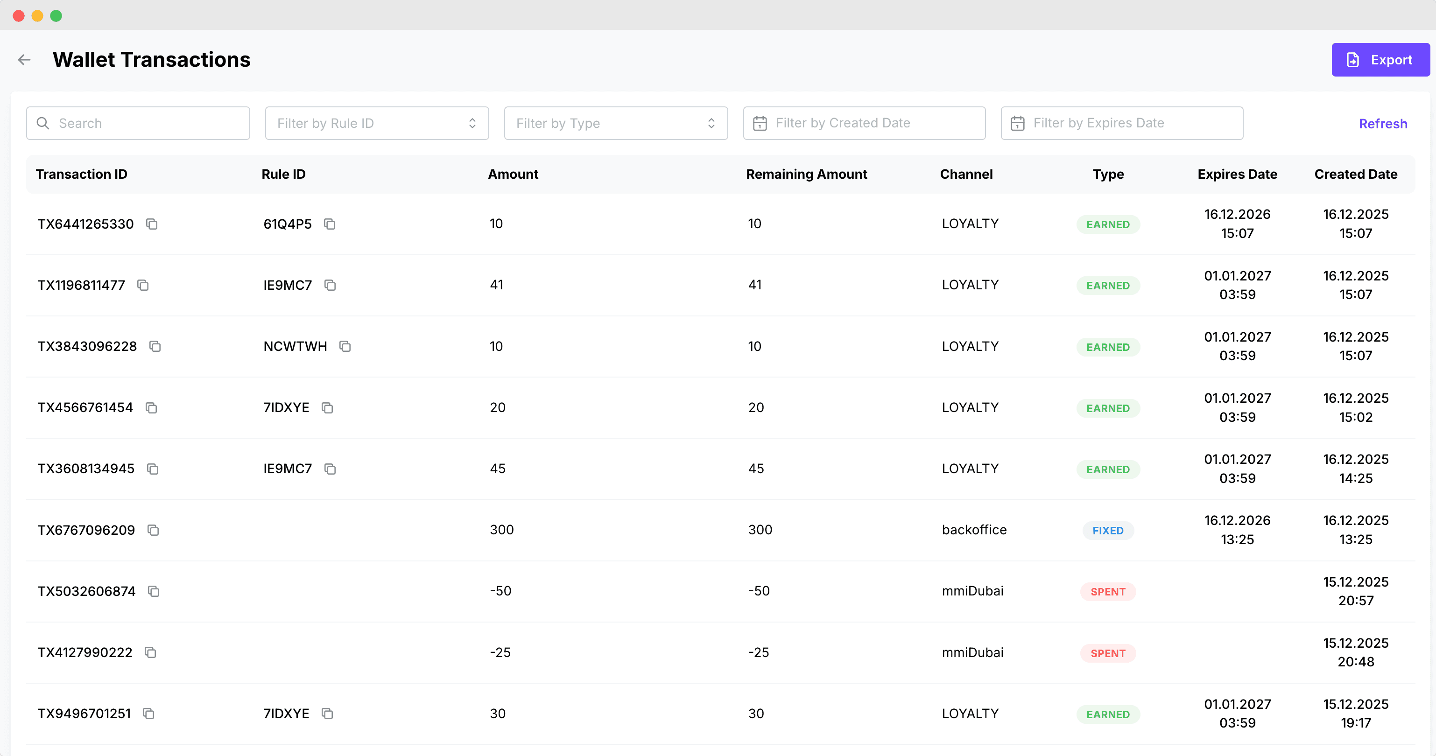Click the Created Date column header

click(x=1355, y=175)
